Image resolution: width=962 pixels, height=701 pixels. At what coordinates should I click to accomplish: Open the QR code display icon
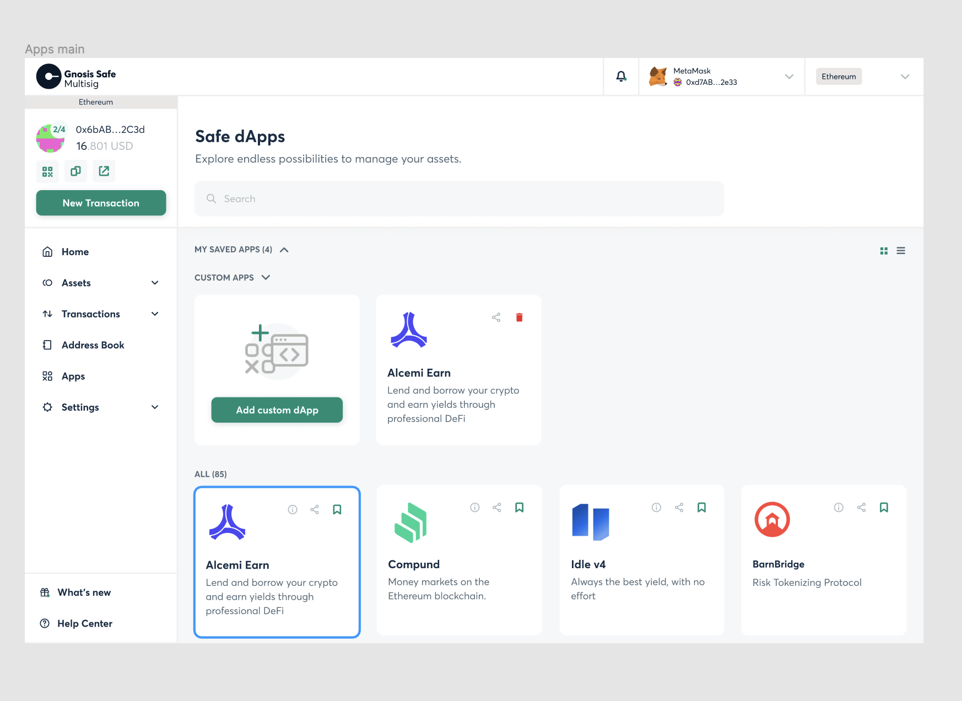pyautogui.click(x=47, y=171)
